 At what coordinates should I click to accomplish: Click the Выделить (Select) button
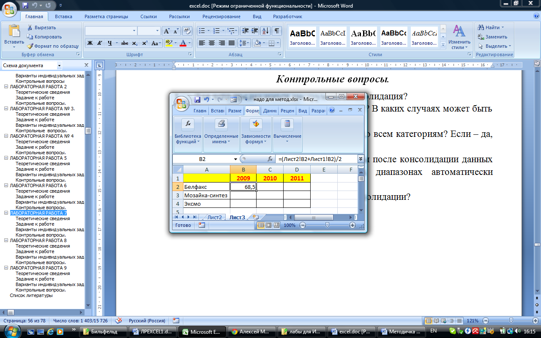click(x=495, y=46)
